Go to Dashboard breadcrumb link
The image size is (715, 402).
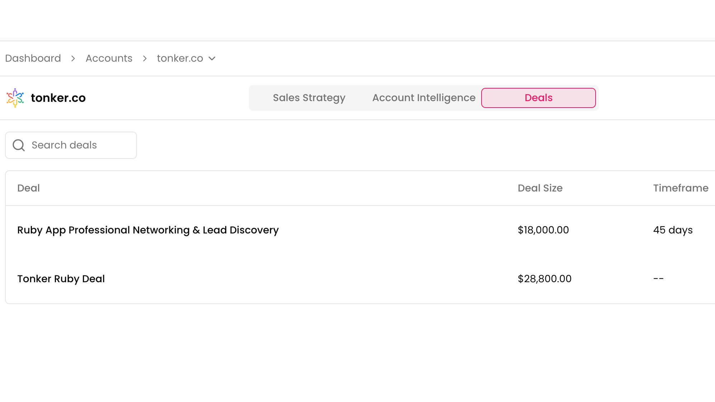33,58
